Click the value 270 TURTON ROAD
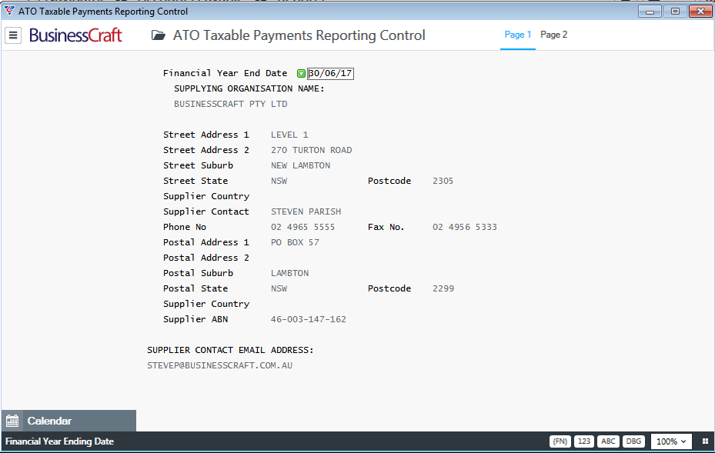Viewport: 715px width, 453px height. 312,151
